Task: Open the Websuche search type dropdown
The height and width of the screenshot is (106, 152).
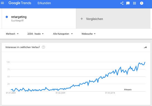Action: pyautogui.click(x=88, y=34)
